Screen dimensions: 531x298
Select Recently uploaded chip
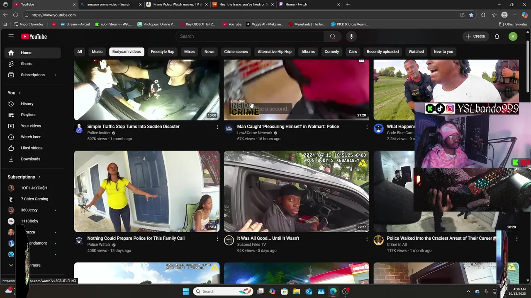382,52
